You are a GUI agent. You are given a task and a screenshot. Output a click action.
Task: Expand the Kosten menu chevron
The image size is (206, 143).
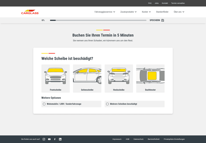[150, 12]
